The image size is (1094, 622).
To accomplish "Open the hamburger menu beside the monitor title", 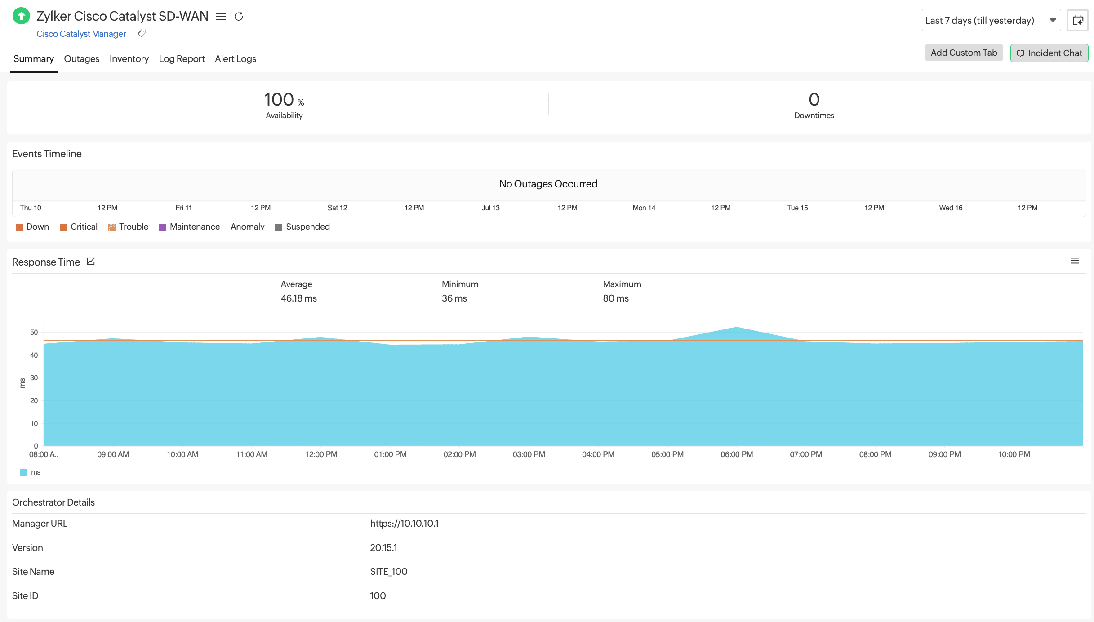I will [x=221, y=17].
